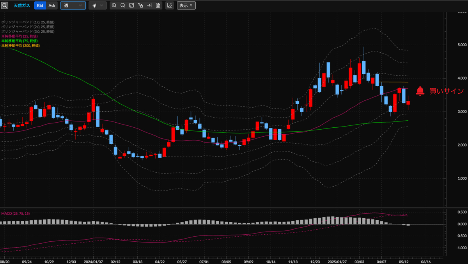Image resolution: width=468 pixels, height=264 pixels.
Task: Click the zoom in magnifier icon
Action: 114,5
